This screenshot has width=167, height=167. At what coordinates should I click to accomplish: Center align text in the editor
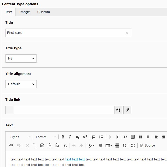[x=164, y=137]
